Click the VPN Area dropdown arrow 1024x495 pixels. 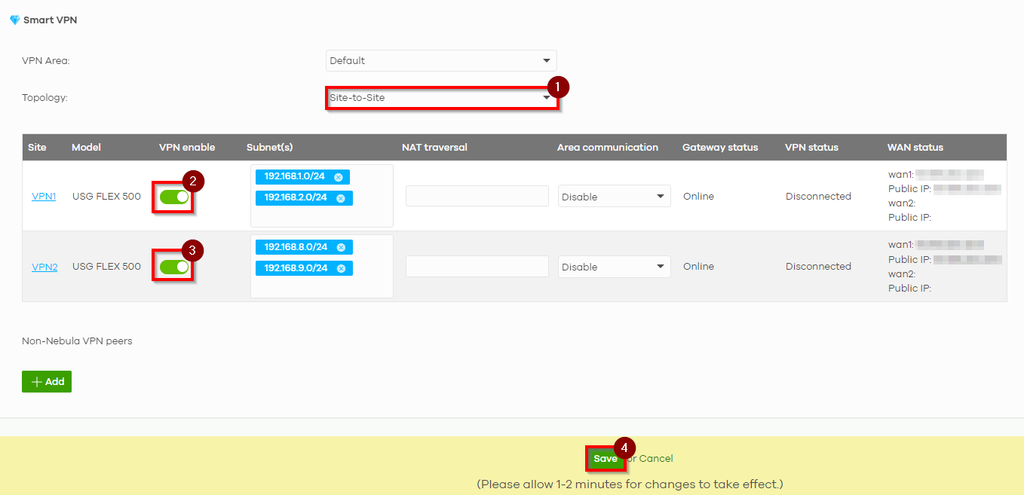(546, 60)
